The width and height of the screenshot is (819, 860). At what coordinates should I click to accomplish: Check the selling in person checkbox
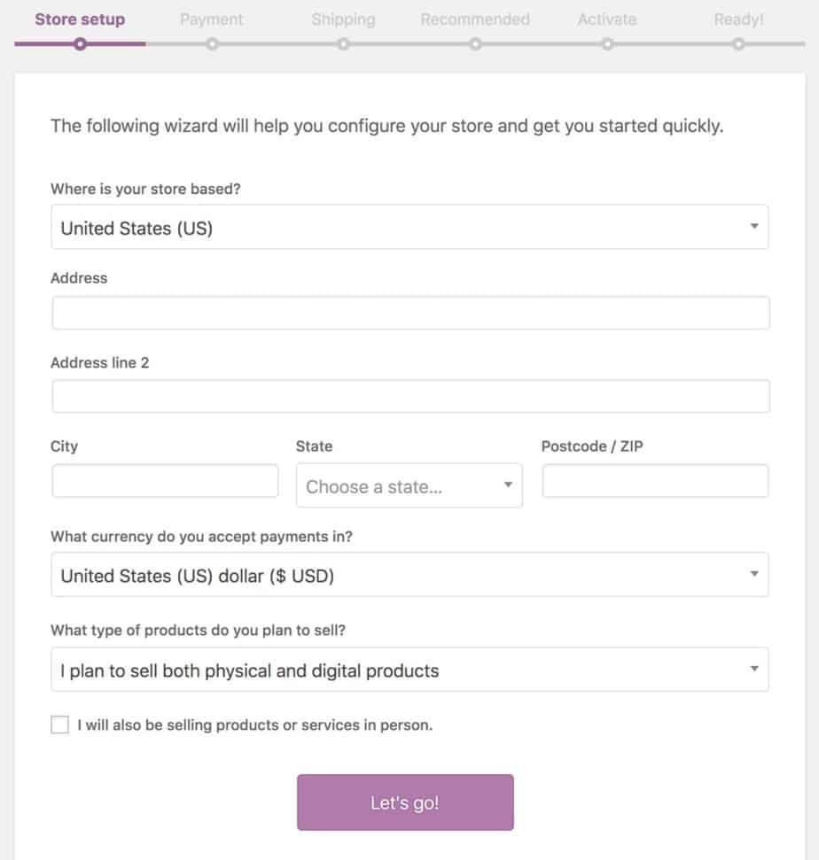coord(60,725)
